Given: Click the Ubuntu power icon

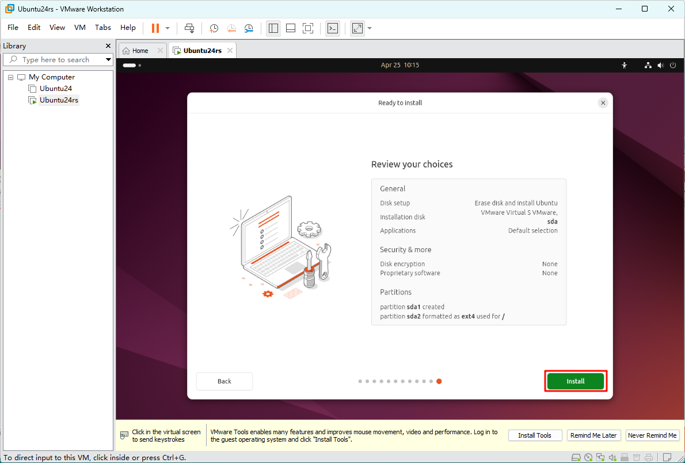Looking at the screenshot, I should (x=673, y=65).
